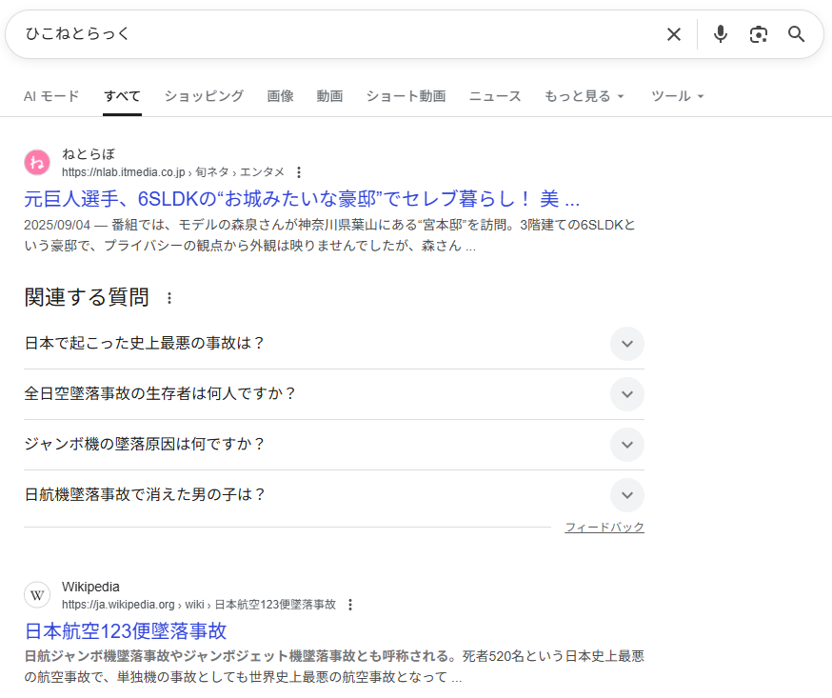Open Google Lens image search icon
Screen dimensions: 832x698
[x=759, y=34]
